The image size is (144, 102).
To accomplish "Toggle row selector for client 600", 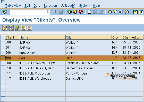I will [3, 58].
